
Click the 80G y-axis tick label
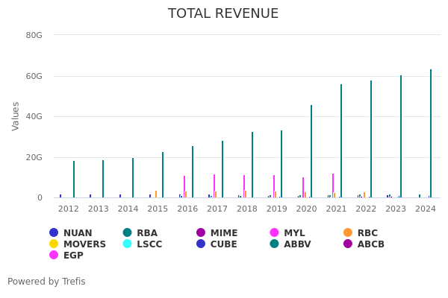(34, 35)
